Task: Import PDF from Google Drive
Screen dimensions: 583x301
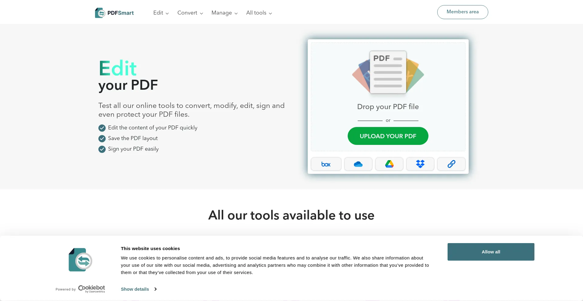Action: 389,164
